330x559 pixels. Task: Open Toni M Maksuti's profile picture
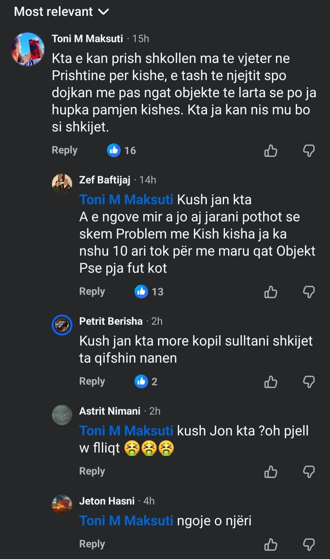[x=28, y=49]
